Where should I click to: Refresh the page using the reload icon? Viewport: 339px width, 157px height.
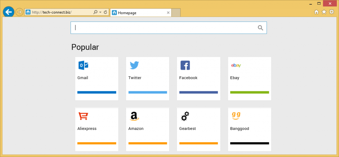pyautogui.click(x=105, y=12)
